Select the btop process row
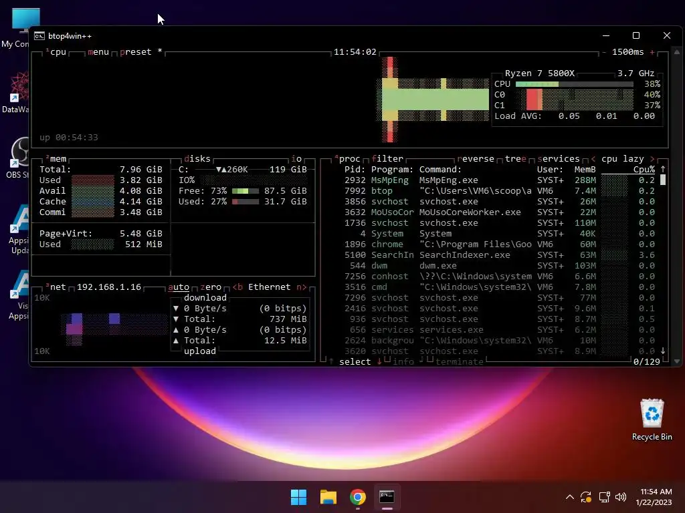Image resolution: width=685 pixels, height=513 pixels. tap(499, 191)
